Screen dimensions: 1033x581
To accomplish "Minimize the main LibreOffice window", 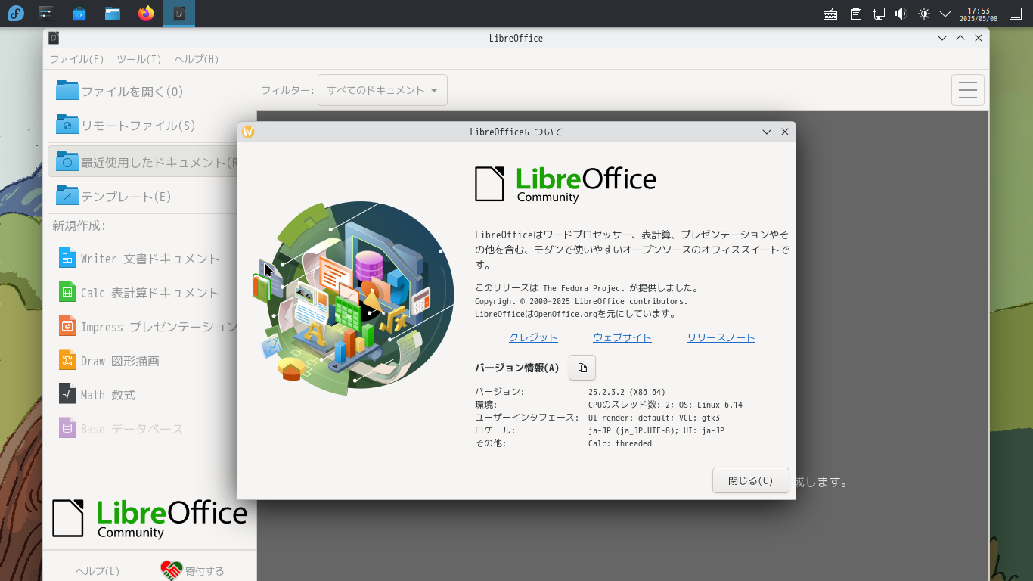I will [x=942, y=38].
